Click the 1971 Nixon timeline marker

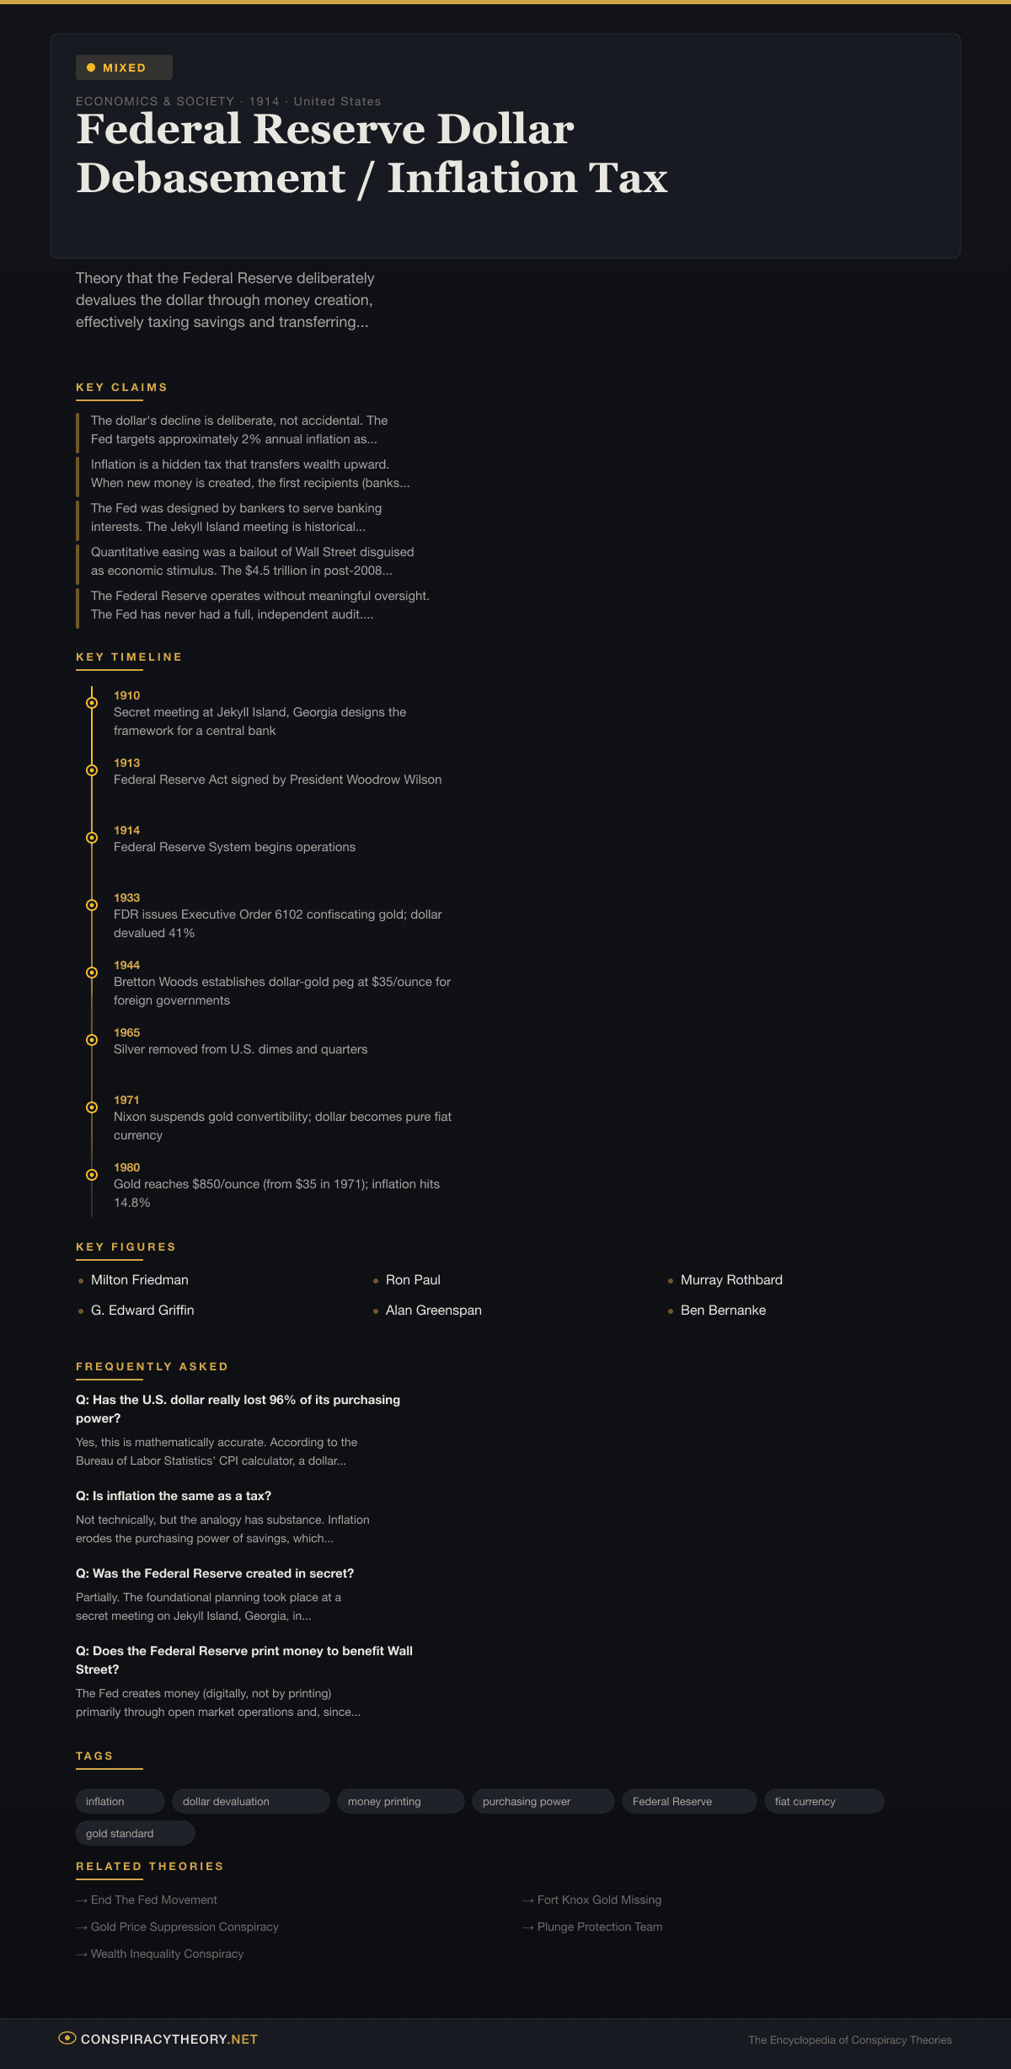(92, 1107)
